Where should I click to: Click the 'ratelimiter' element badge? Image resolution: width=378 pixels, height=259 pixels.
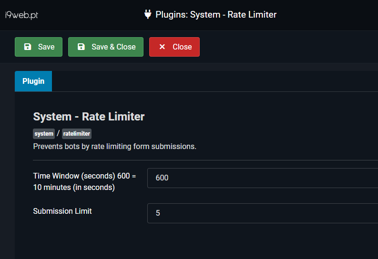(x=77, y=134)
